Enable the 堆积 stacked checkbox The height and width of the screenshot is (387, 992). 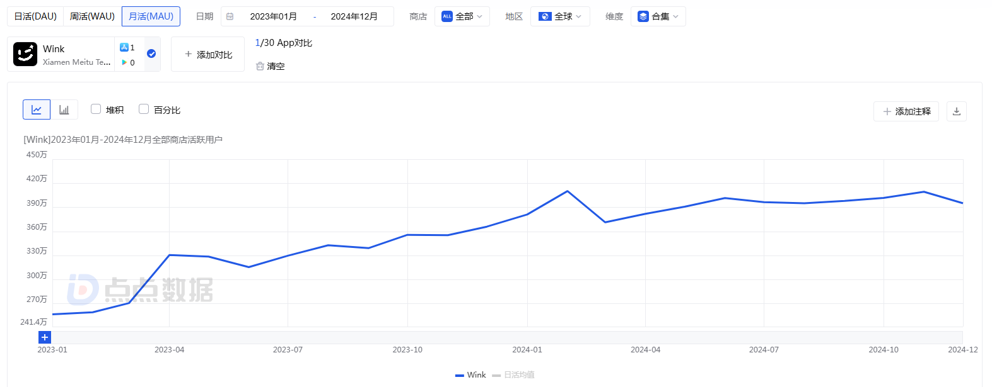(96, 109)
